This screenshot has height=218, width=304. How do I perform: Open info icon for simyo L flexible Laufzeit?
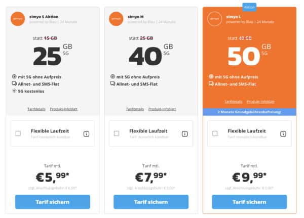pos(283,134)
